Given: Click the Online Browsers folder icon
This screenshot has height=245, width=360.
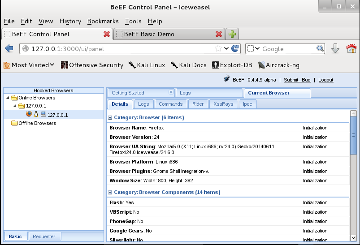Looking at the screenshot, I should pos(14,98).
